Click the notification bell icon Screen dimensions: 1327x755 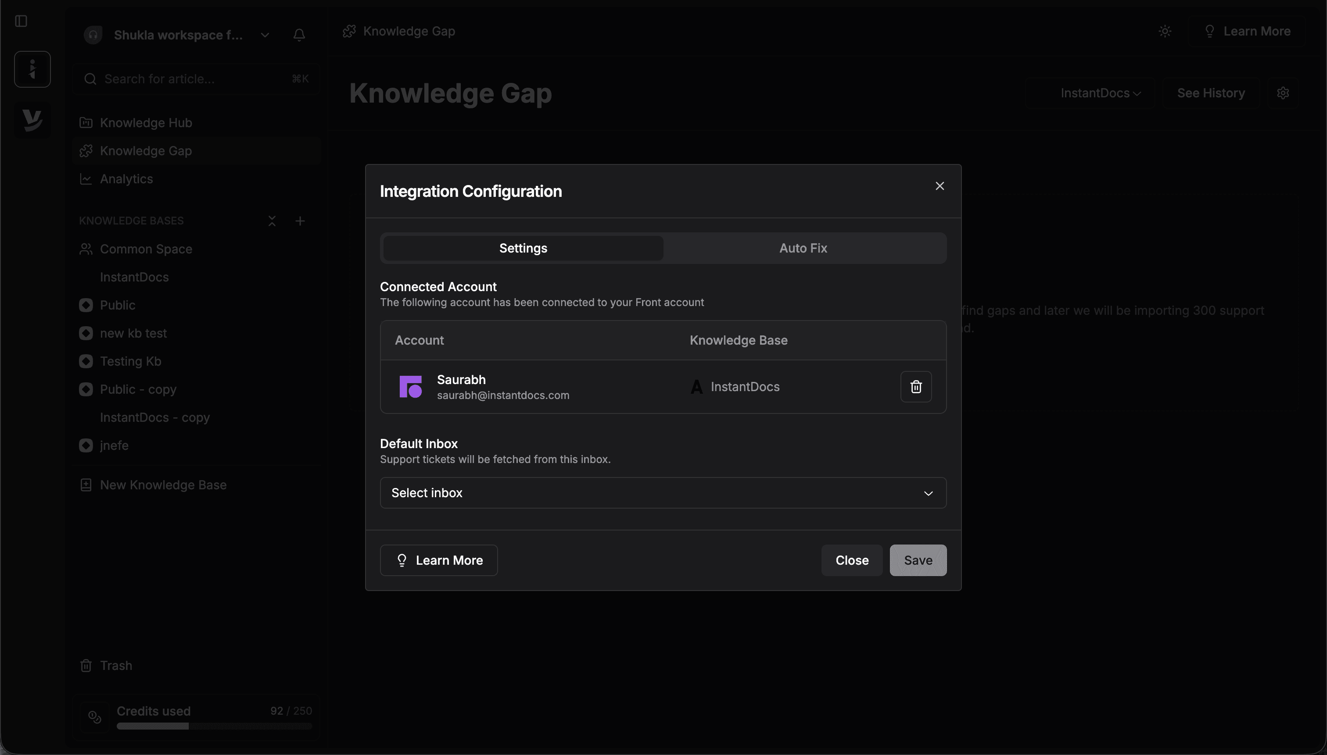tap(299, 35)
